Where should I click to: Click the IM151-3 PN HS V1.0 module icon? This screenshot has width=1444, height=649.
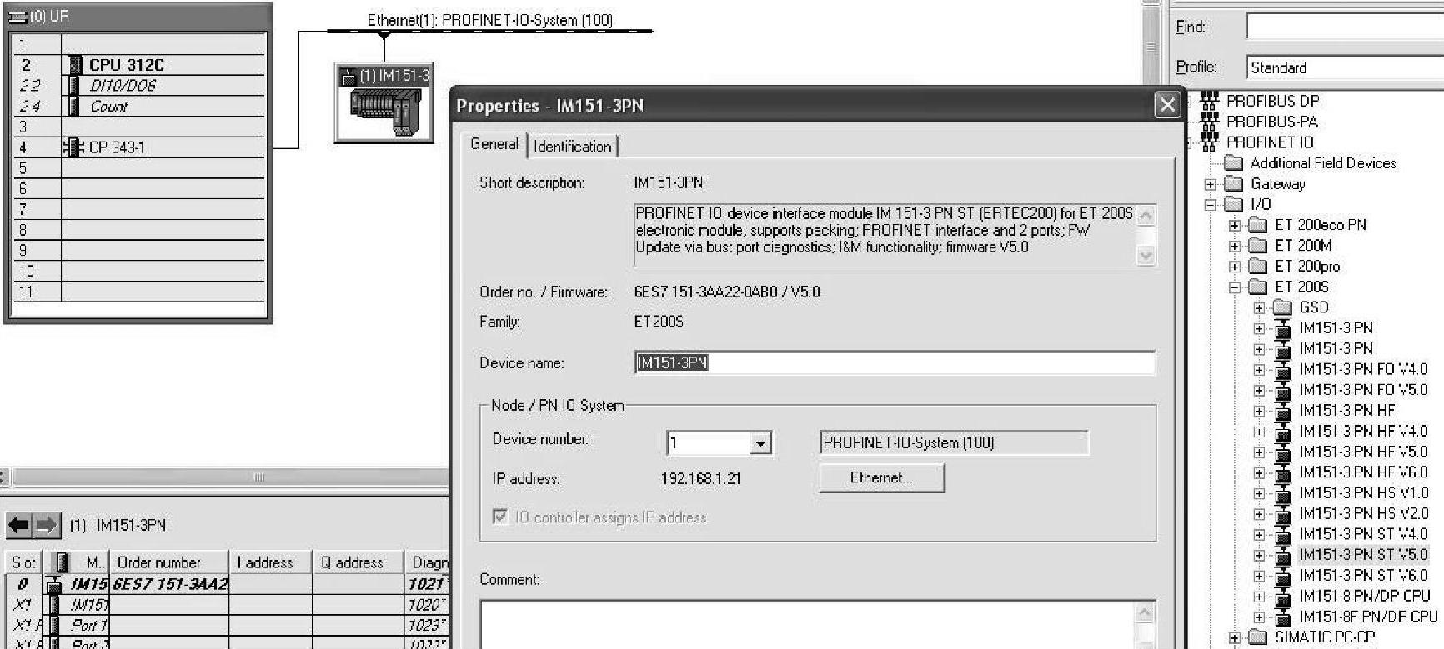point(1283,493)
